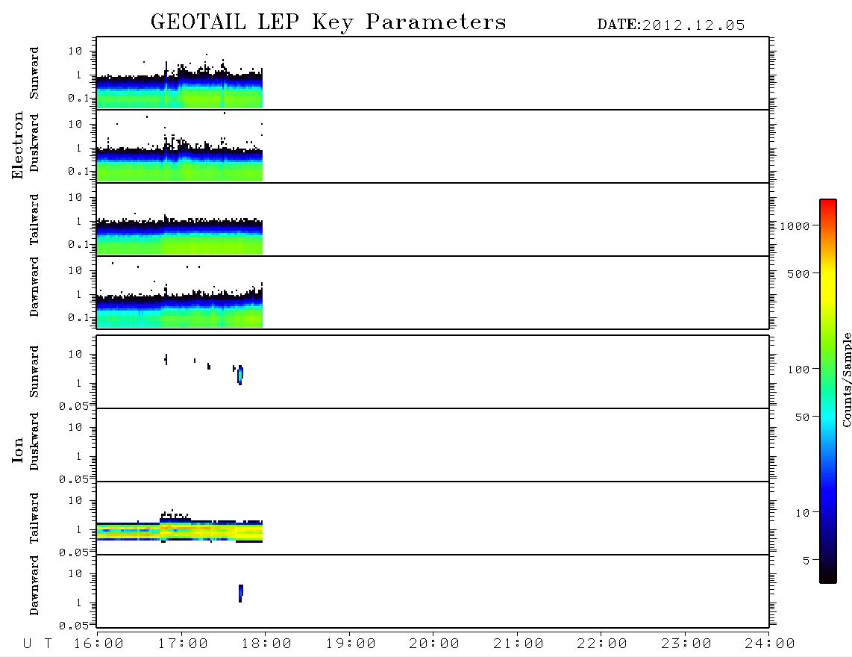Select the Ion Sunward panel label
The width and height of the screenshot is (852, 657).
click(34, 372)
